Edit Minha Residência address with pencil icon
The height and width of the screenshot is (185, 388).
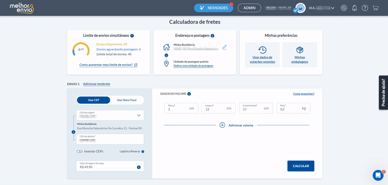225,47
